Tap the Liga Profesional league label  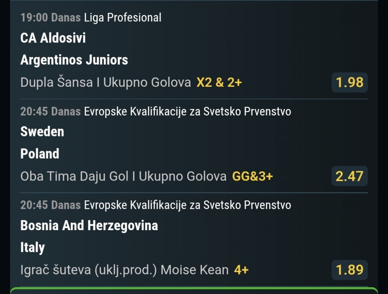pyautogui.click(x=122, y=18)
